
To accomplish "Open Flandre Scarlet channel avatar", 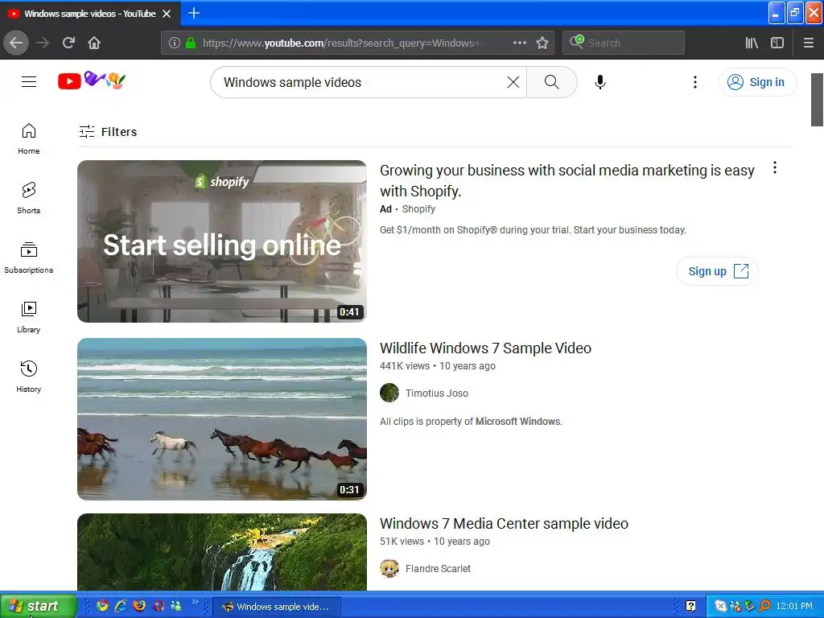I will tap(389, 568).
